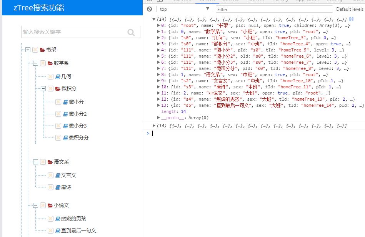Expand the second collapsed (14) array

[x=153, y=126]
